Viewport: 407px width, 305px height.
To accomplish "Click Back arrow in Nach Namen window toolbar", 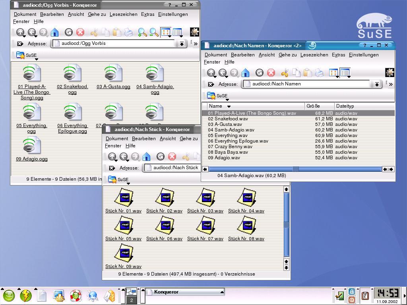I will pos(223,73).
